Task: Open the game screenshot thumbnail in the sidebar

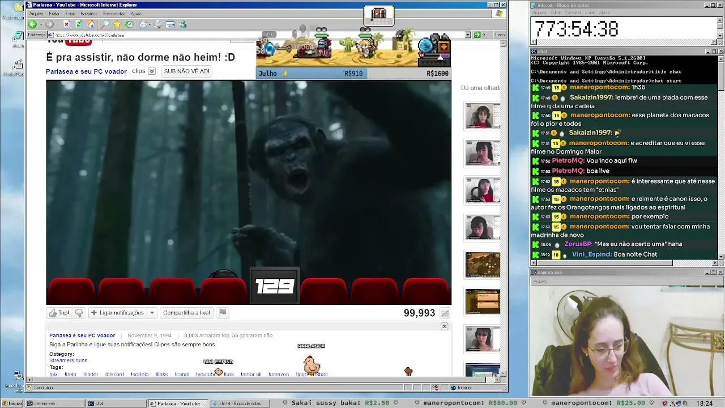Action: 483,265
